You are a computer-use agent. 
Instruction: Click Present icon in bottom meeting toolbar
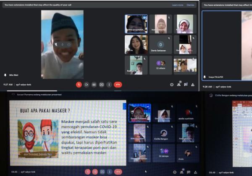(x=102, y=172)
